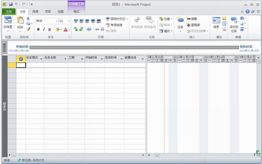Toggle Italic formatting
The image size is (262, 164).
pyautogui.click(x=44, y=29)
